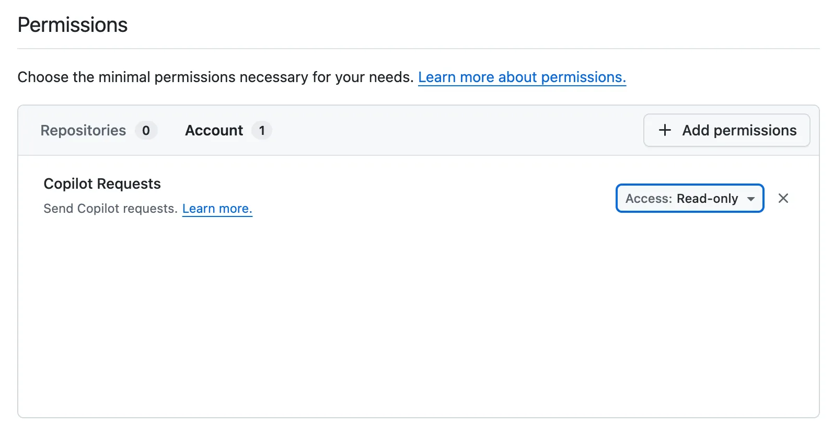
Task: Click the plus icon beside Add permissions
Action: pos(665,130)
